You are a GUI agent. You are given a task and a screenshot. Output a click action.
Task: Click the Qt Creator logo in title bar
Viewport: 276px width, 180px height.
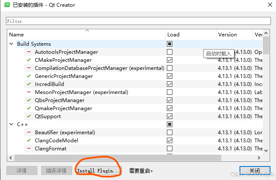[x=7, y=5]
